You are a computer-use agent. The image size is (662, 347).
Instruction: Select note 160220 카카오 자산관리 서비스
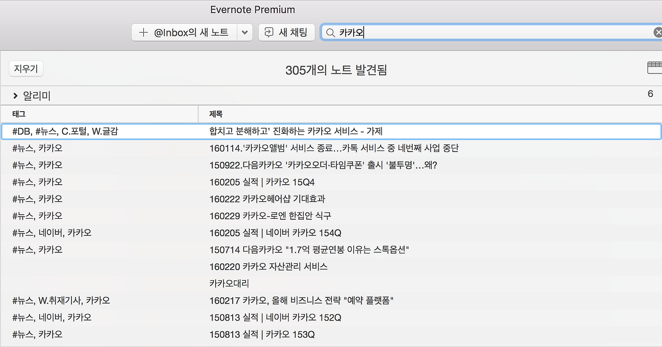click(268, 267)
